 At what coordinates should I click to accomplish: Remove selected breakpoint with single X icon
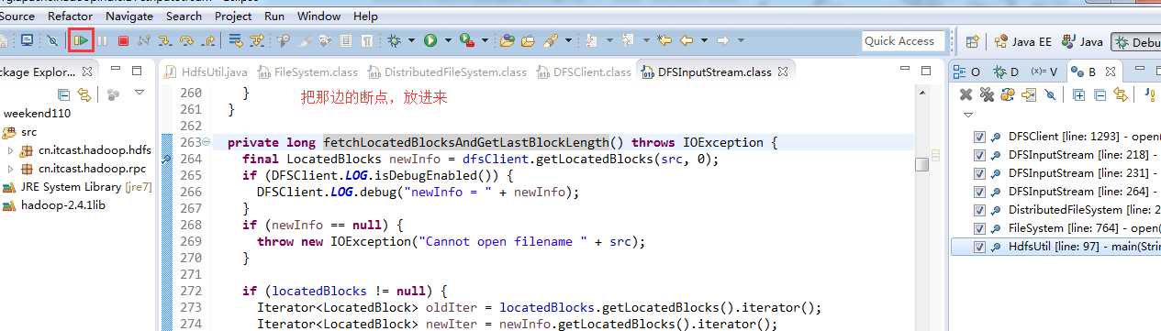[x=966, y=94]
